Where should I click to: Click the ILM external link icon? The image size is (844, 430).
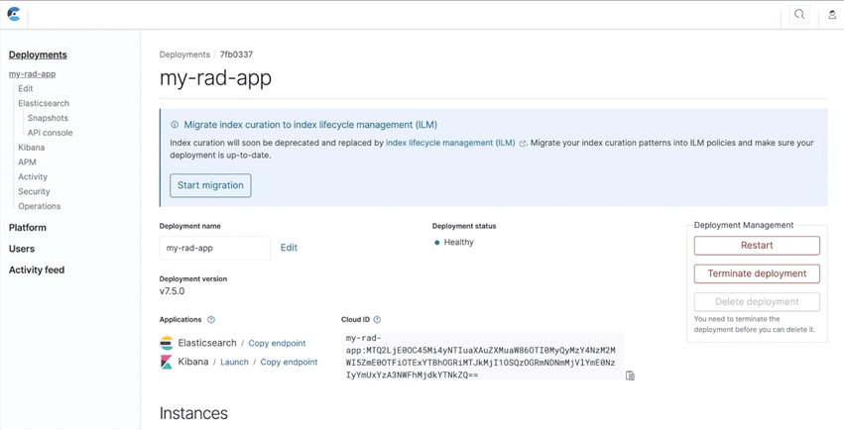pos(522,144)
